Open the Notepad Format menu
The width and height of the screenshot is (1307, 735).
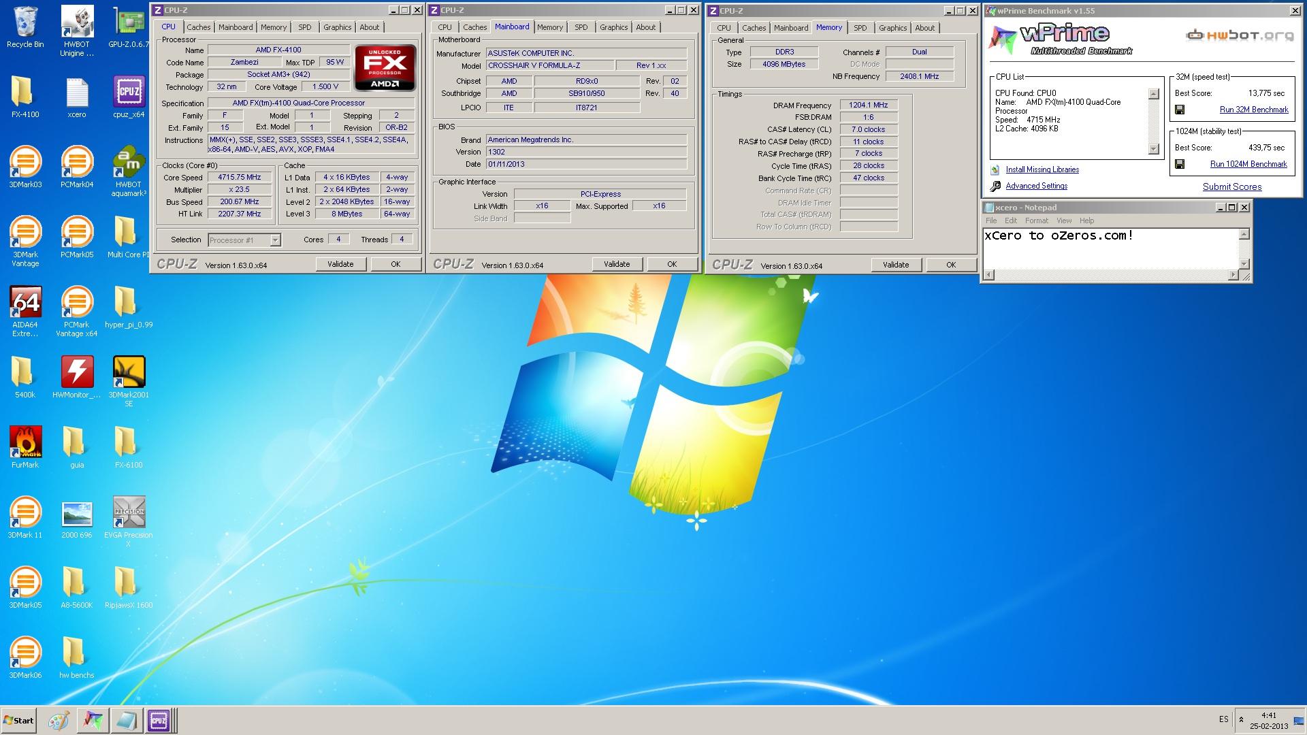click(1036, 220)
